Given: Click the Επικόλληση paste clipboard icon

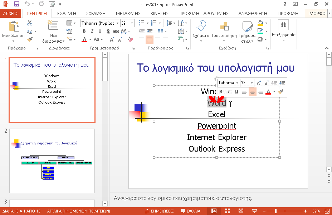Looking at the screenshot, I should tap(14, 26).
